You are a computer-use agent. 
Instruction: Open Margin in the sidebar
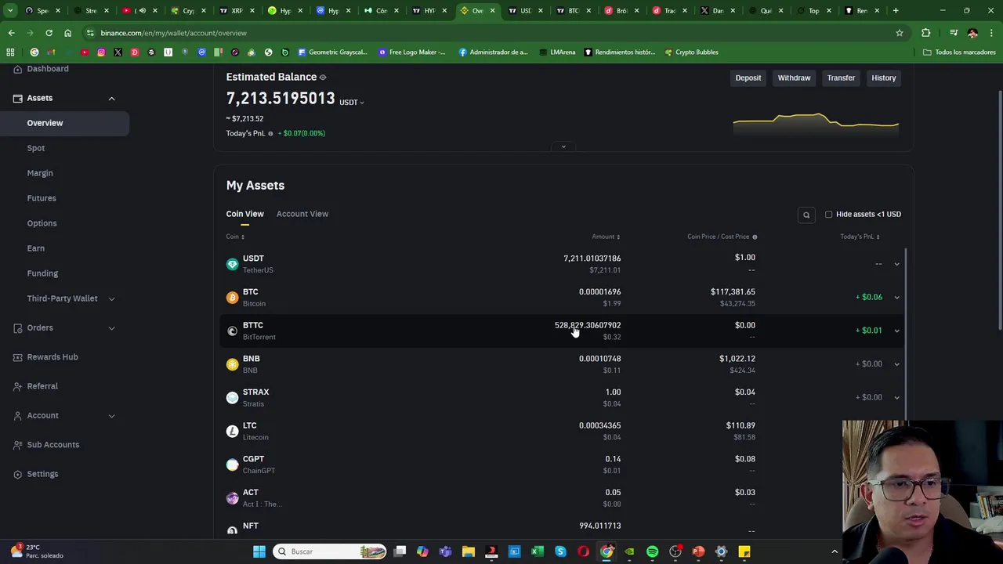click(x=40, y=173)
